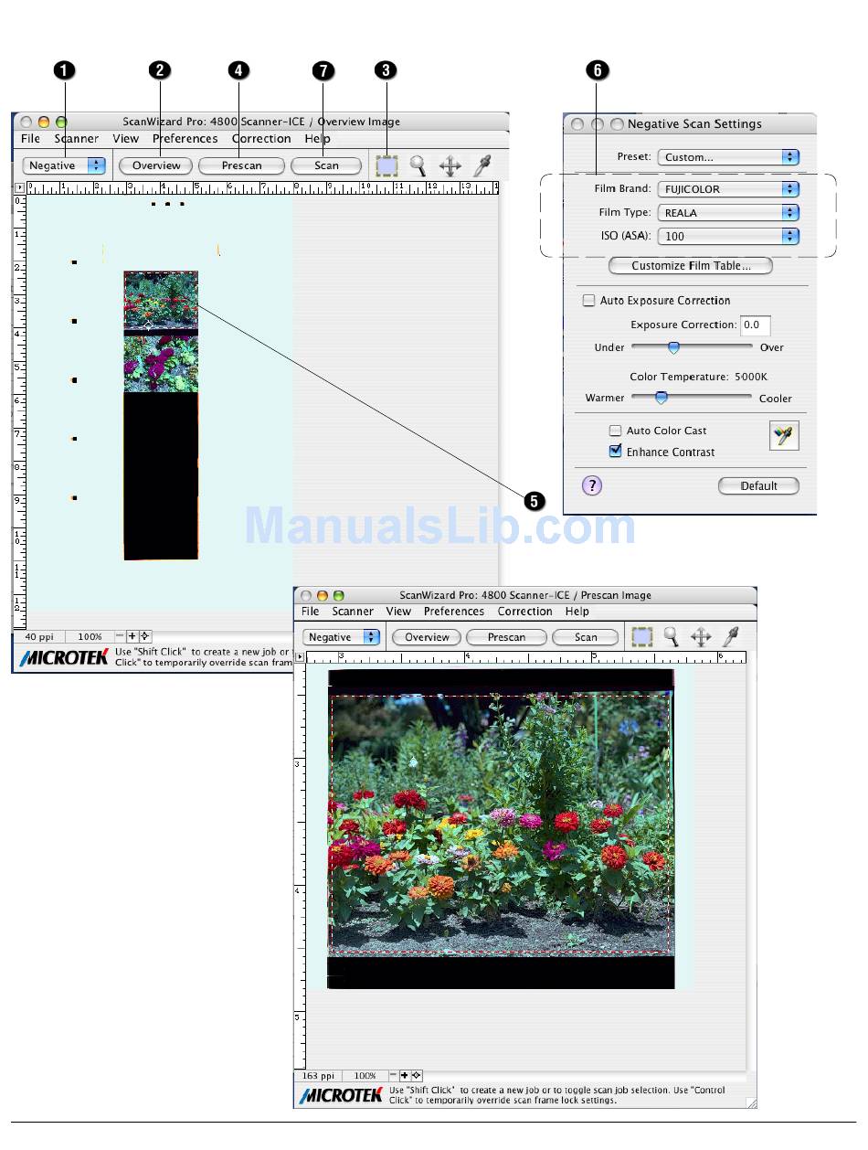
Task: Select the eyedropper tool in Overview window
Action: tap(482, 165)
